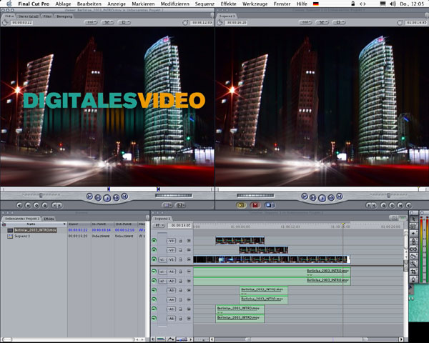
Task: Toggle Auto Select on track A6
Action: click(x=189, y=319)
